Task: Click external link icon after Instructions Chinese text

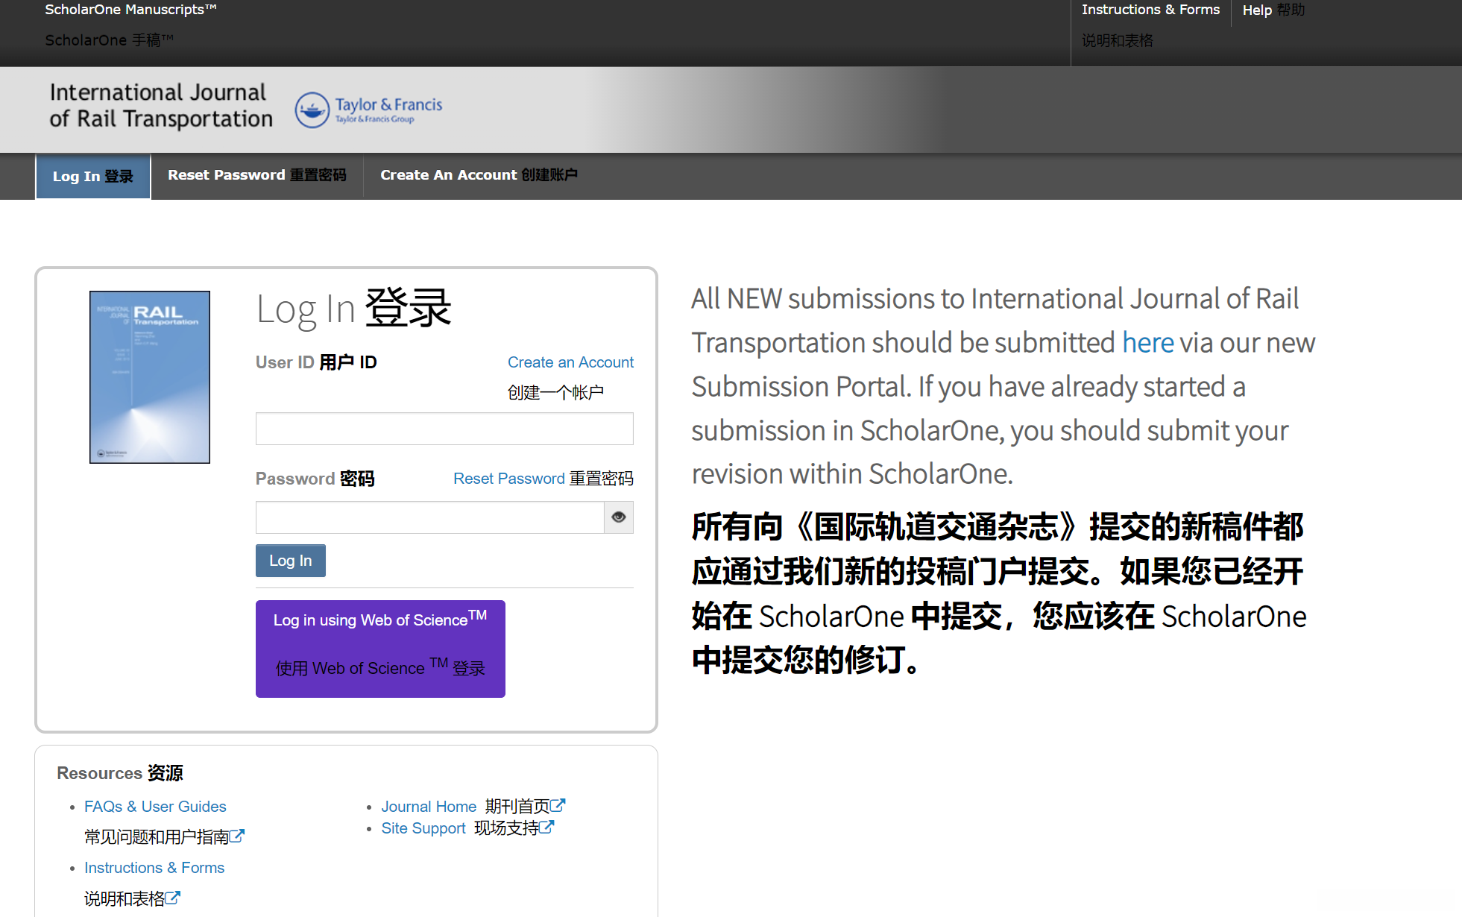Action: (x=173, y=898)
